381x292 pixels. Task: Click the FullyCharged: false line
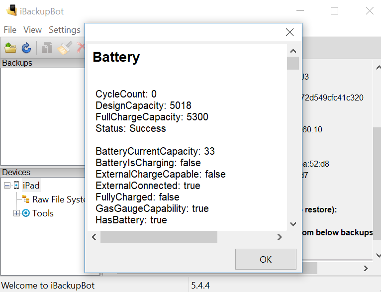pos(138,197)
